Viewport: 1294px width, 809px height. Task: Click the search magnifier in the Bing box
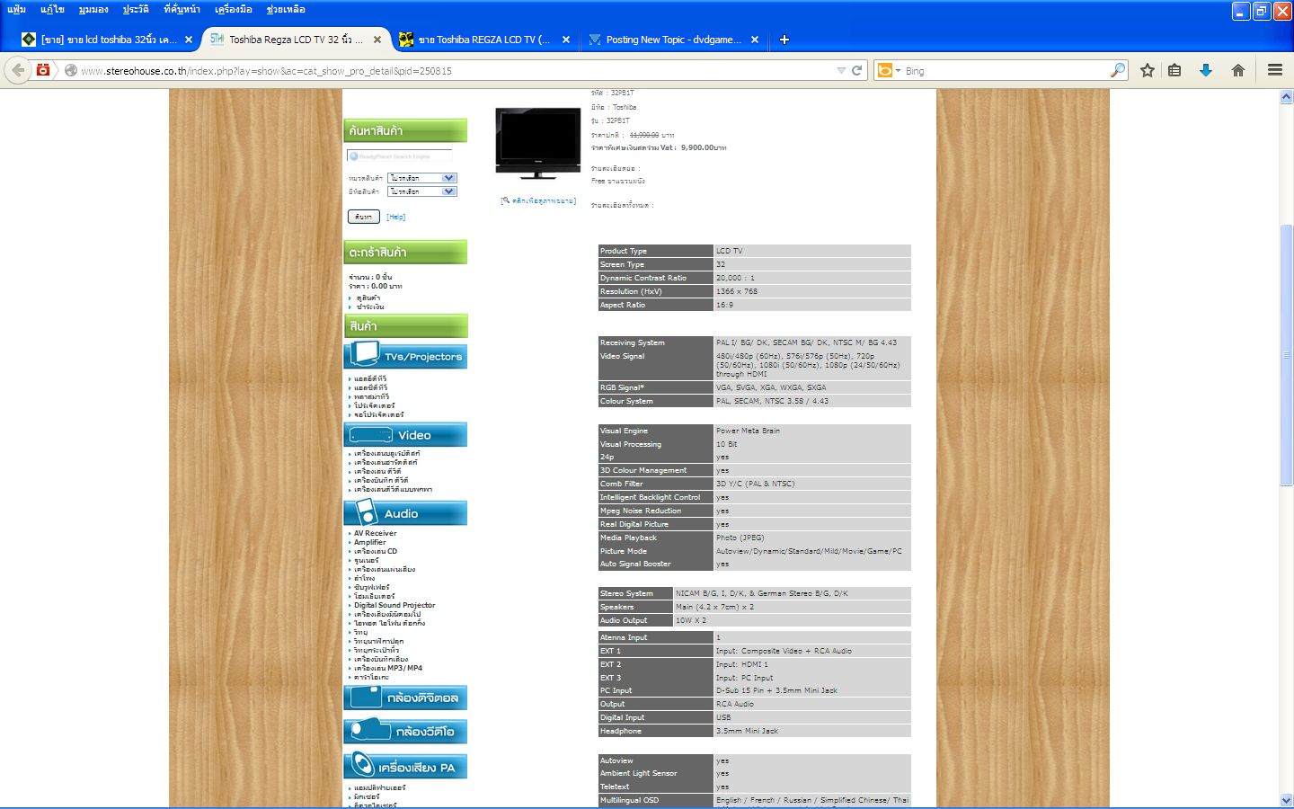click(1117, 70)
